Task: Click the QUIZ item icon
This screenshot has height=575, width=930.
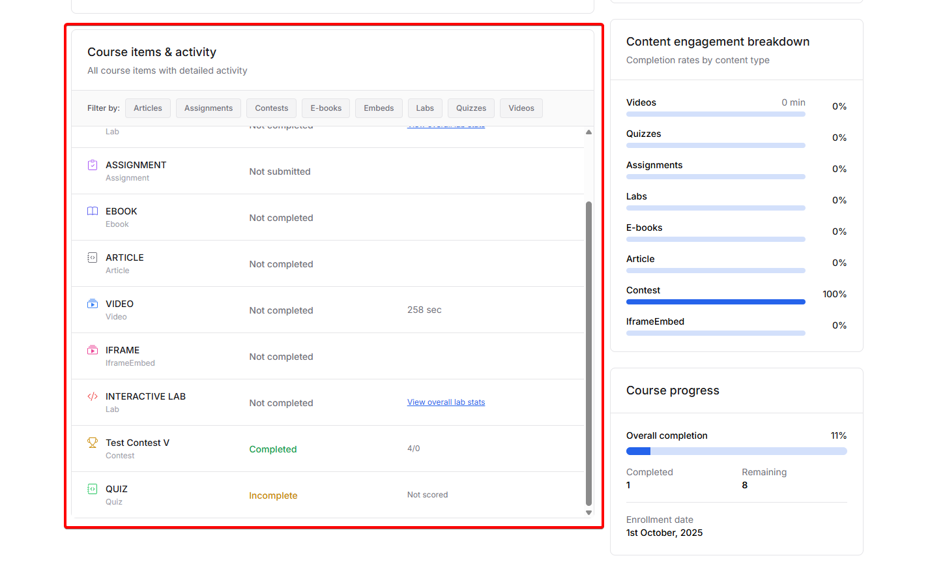Action: 93,489
